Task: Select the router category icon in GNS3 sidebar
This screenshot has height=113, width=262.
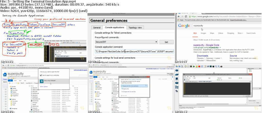Action: point(177,70)
